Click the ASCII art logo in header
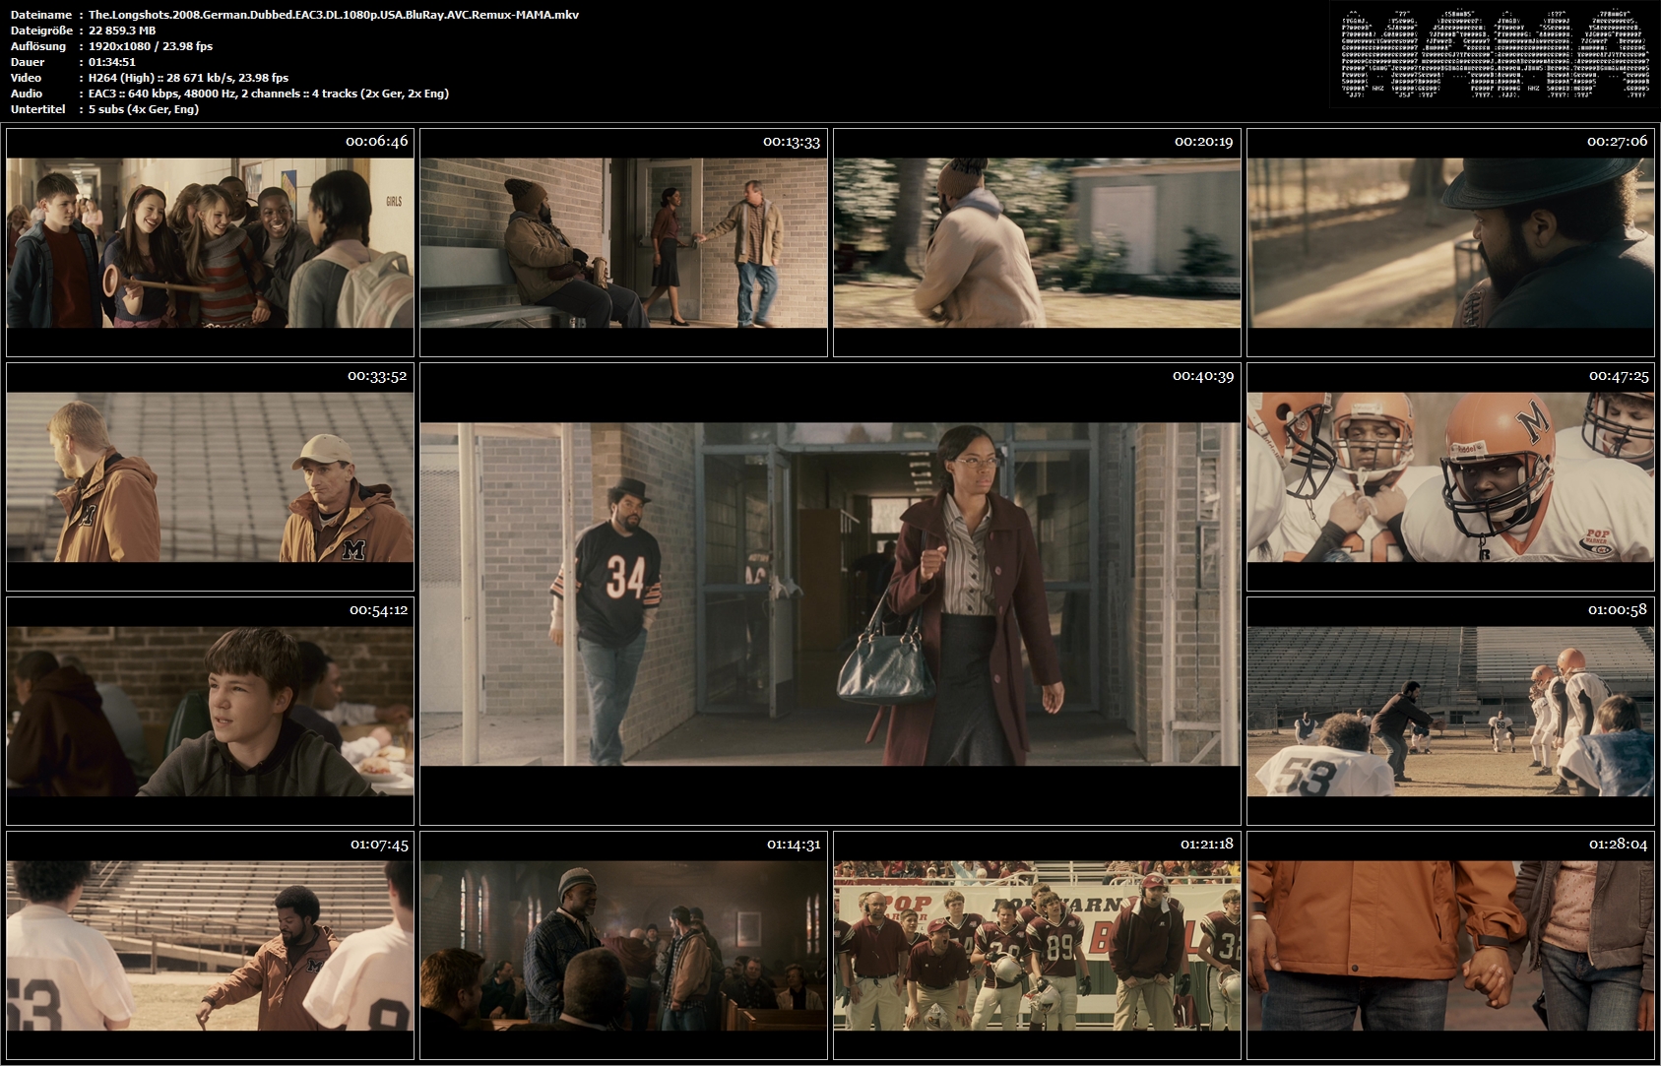 (x=1495, y=54)
